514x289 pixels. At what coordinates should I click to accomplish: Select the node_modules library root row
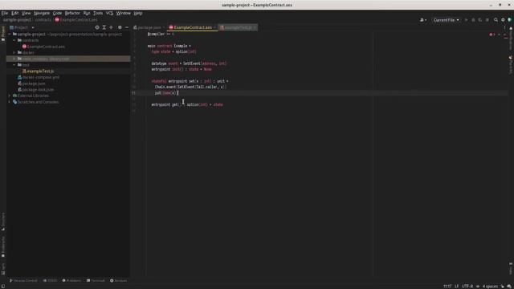coord(68,59)
